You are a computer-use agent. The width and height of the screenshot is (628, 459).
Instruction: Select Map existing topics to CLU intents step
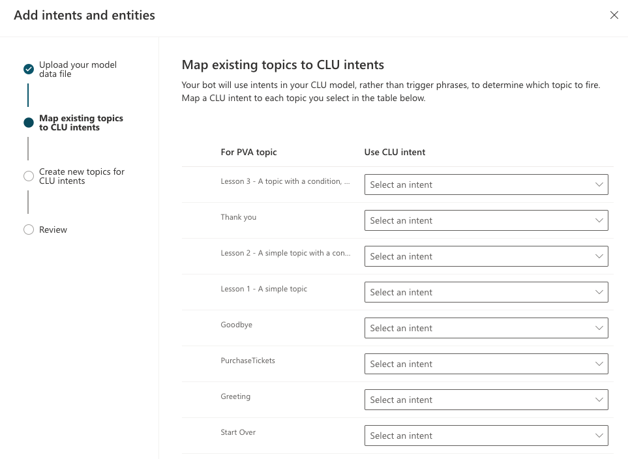point(81,123)
